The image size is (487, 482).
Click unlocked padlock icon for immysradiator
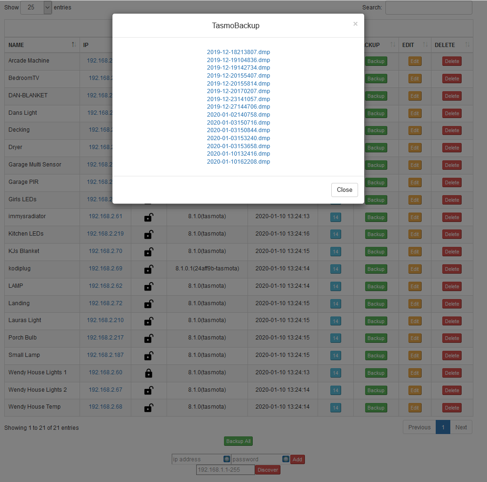149,217
